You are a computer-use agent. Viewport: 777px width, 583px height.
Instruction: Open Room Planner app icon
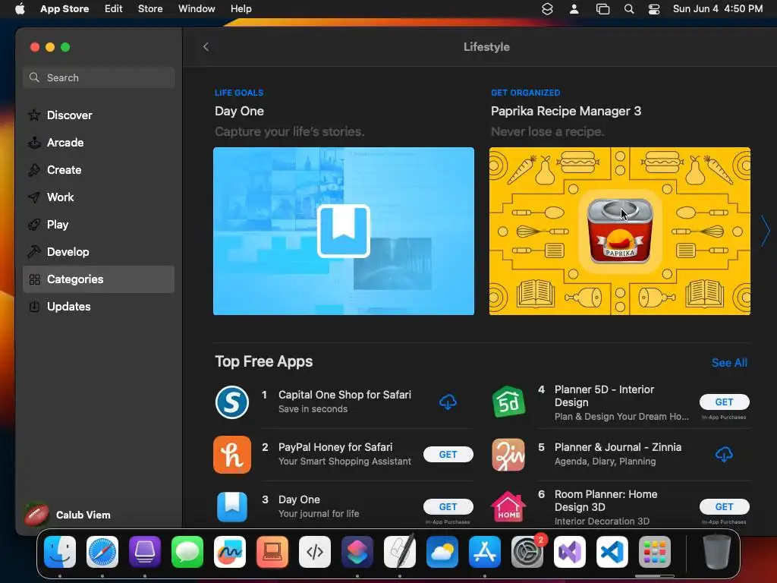[508, 506]
